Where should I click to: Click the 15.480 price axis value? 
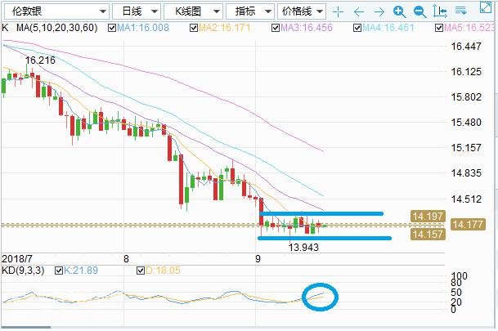coord(466,122)
